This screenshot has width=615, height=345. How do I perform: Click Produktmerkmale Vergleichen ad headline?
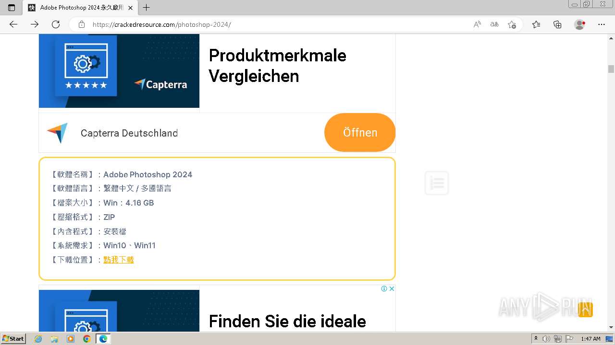tap(278, 66)
